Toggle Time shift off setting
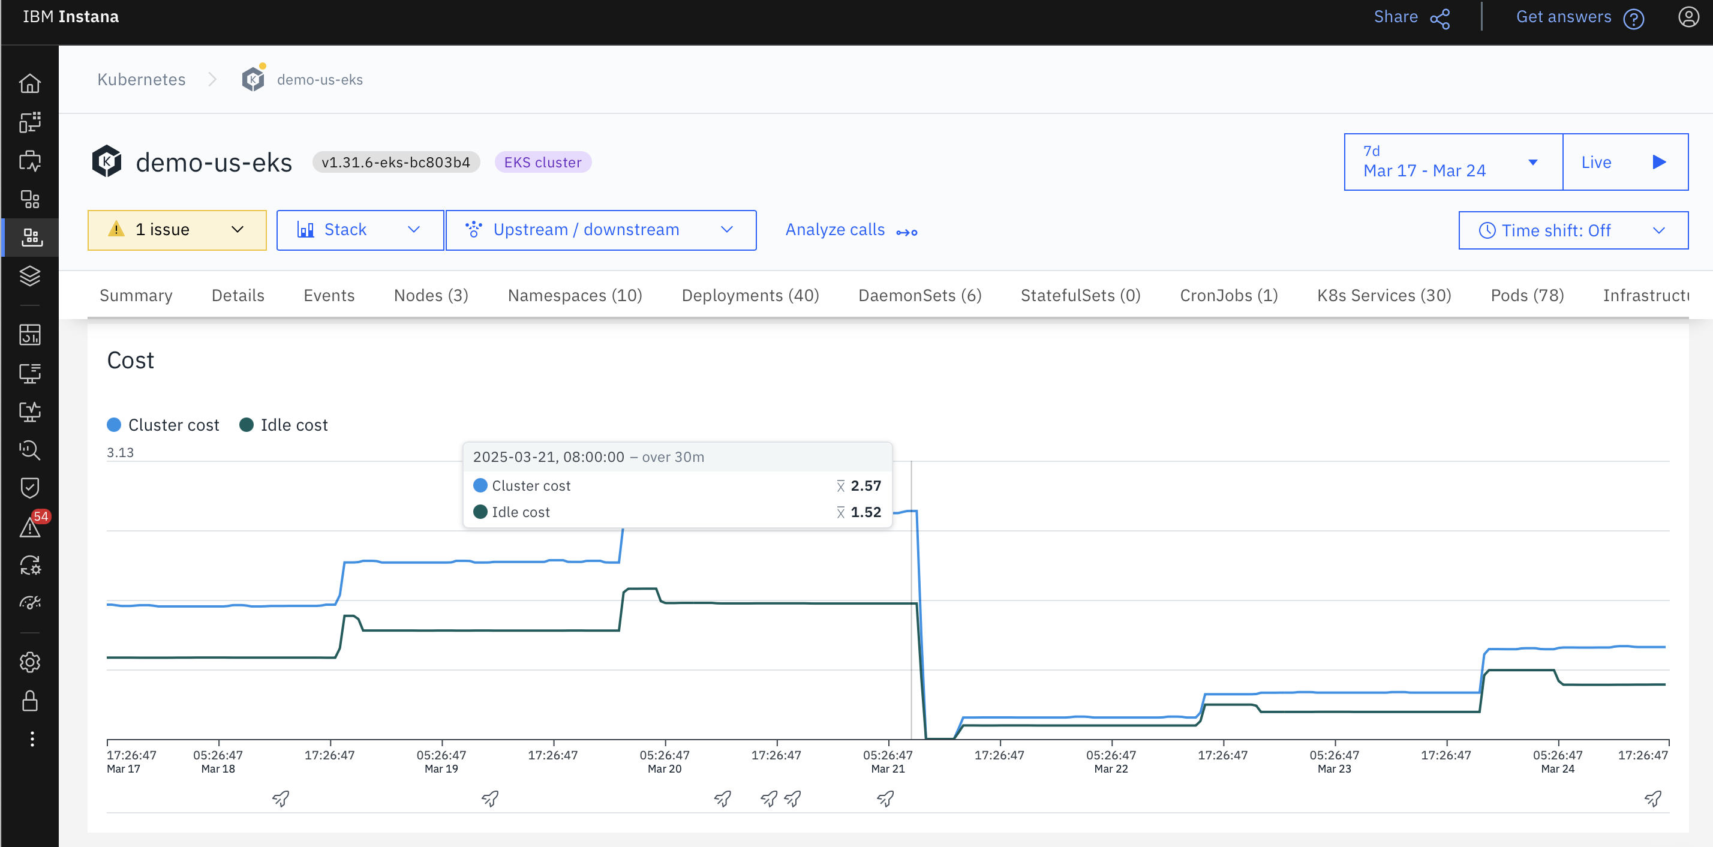Screen dimensions: 1713x847 (1572, 230)
